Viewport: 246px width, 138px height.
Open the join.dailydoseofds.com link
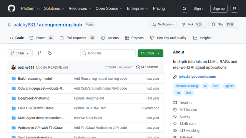point(197,77)
